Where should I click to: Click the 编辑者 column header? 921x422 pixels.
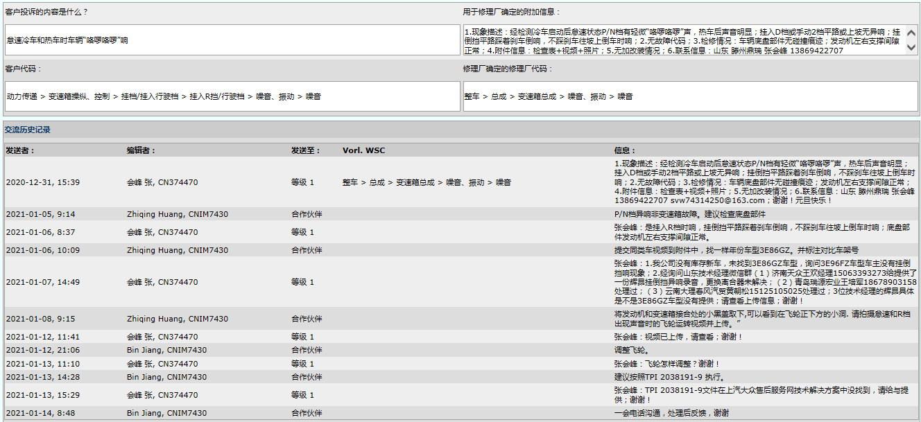[141, 150]
